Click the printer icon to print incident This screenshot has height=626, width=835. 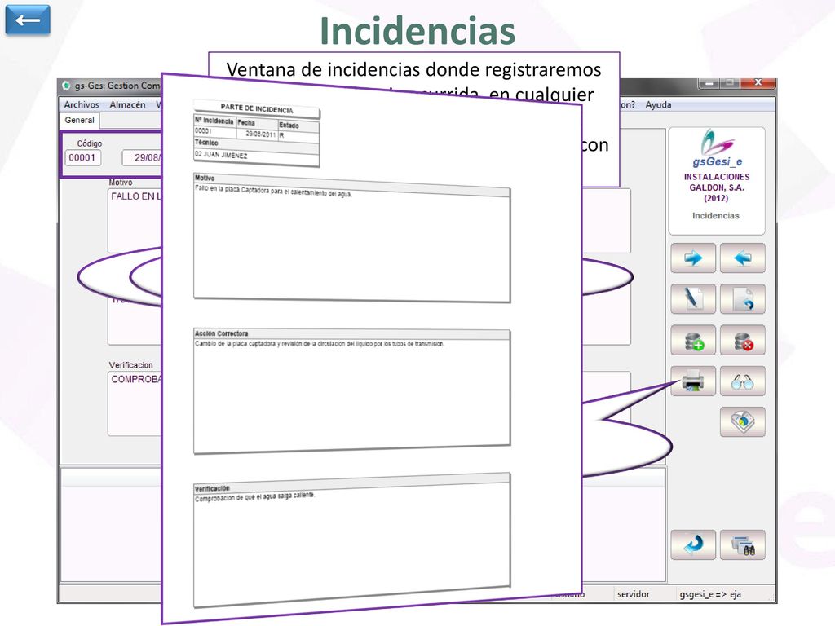tap(693, 381)
